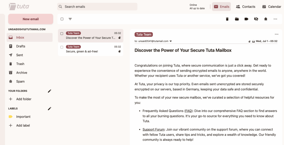Click the Search emails field
Viewport: 284px width, 145px height.
coord(97,7)
